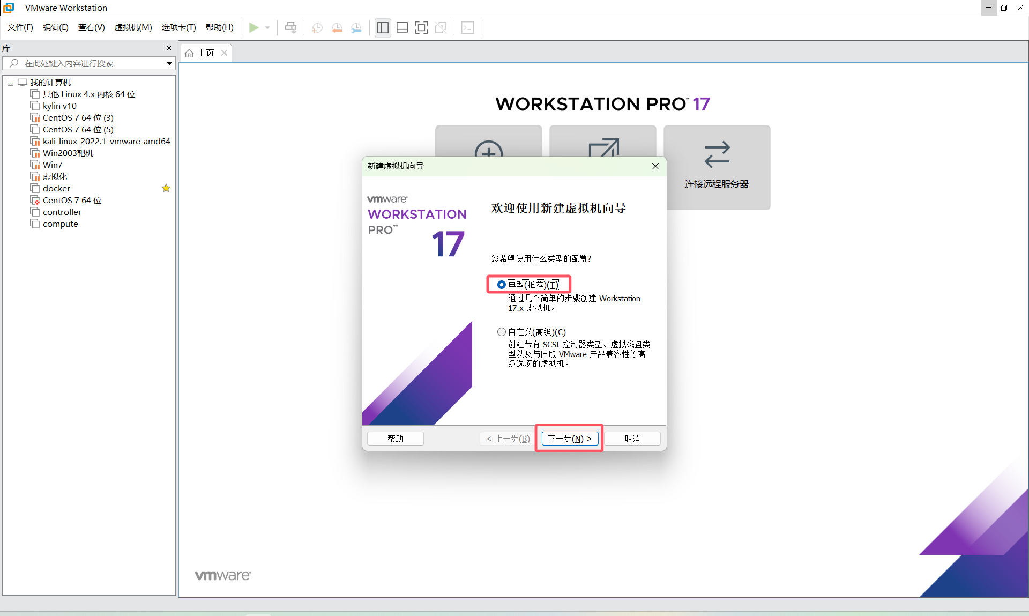Open the library search dropdown arrow
This screenshot has height=616, width=1029.
(169, 63)
